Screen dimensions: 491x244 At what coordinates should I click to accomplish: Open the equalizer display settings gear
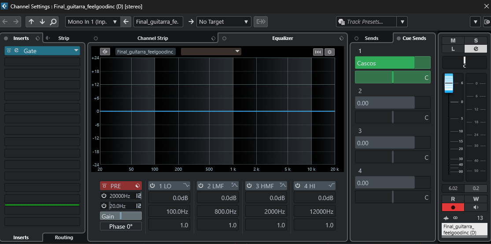[329, 52]
